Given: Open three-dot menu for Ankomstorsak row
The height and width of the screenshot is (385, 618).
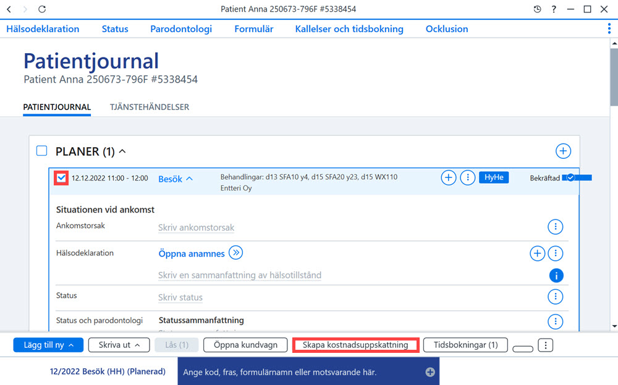Looking at the screenshot, I should tap(556, 227).
